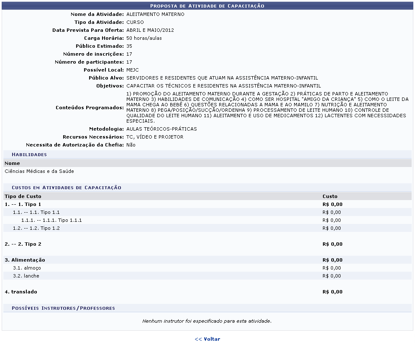Select the 3.2. lanche cost item
This screenshot has height=347, width=415.
[26, 276]
